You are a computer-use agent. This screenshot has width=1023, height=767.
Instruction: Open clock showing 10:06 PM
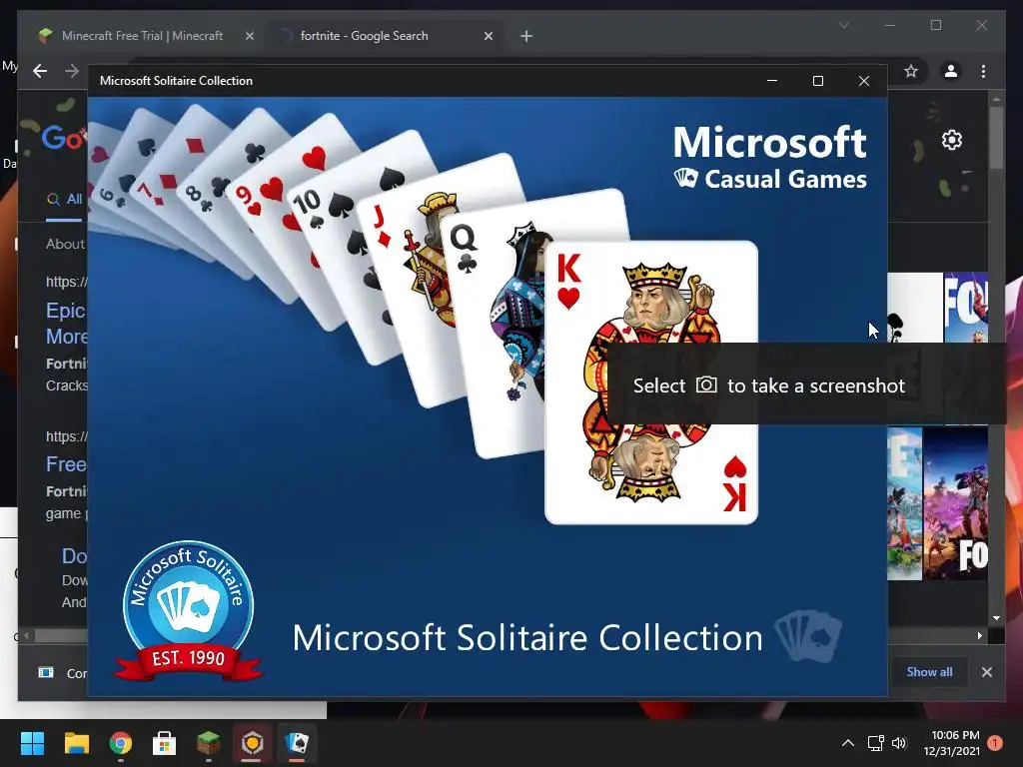(x=951, y=743)
